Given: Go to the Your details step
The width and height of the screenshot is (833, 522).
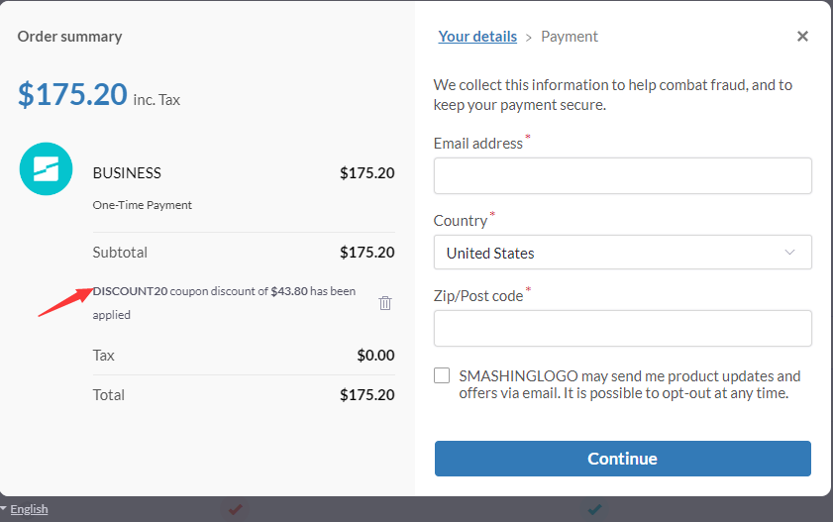Looking at the screenshot, I should tap(477, 37).
